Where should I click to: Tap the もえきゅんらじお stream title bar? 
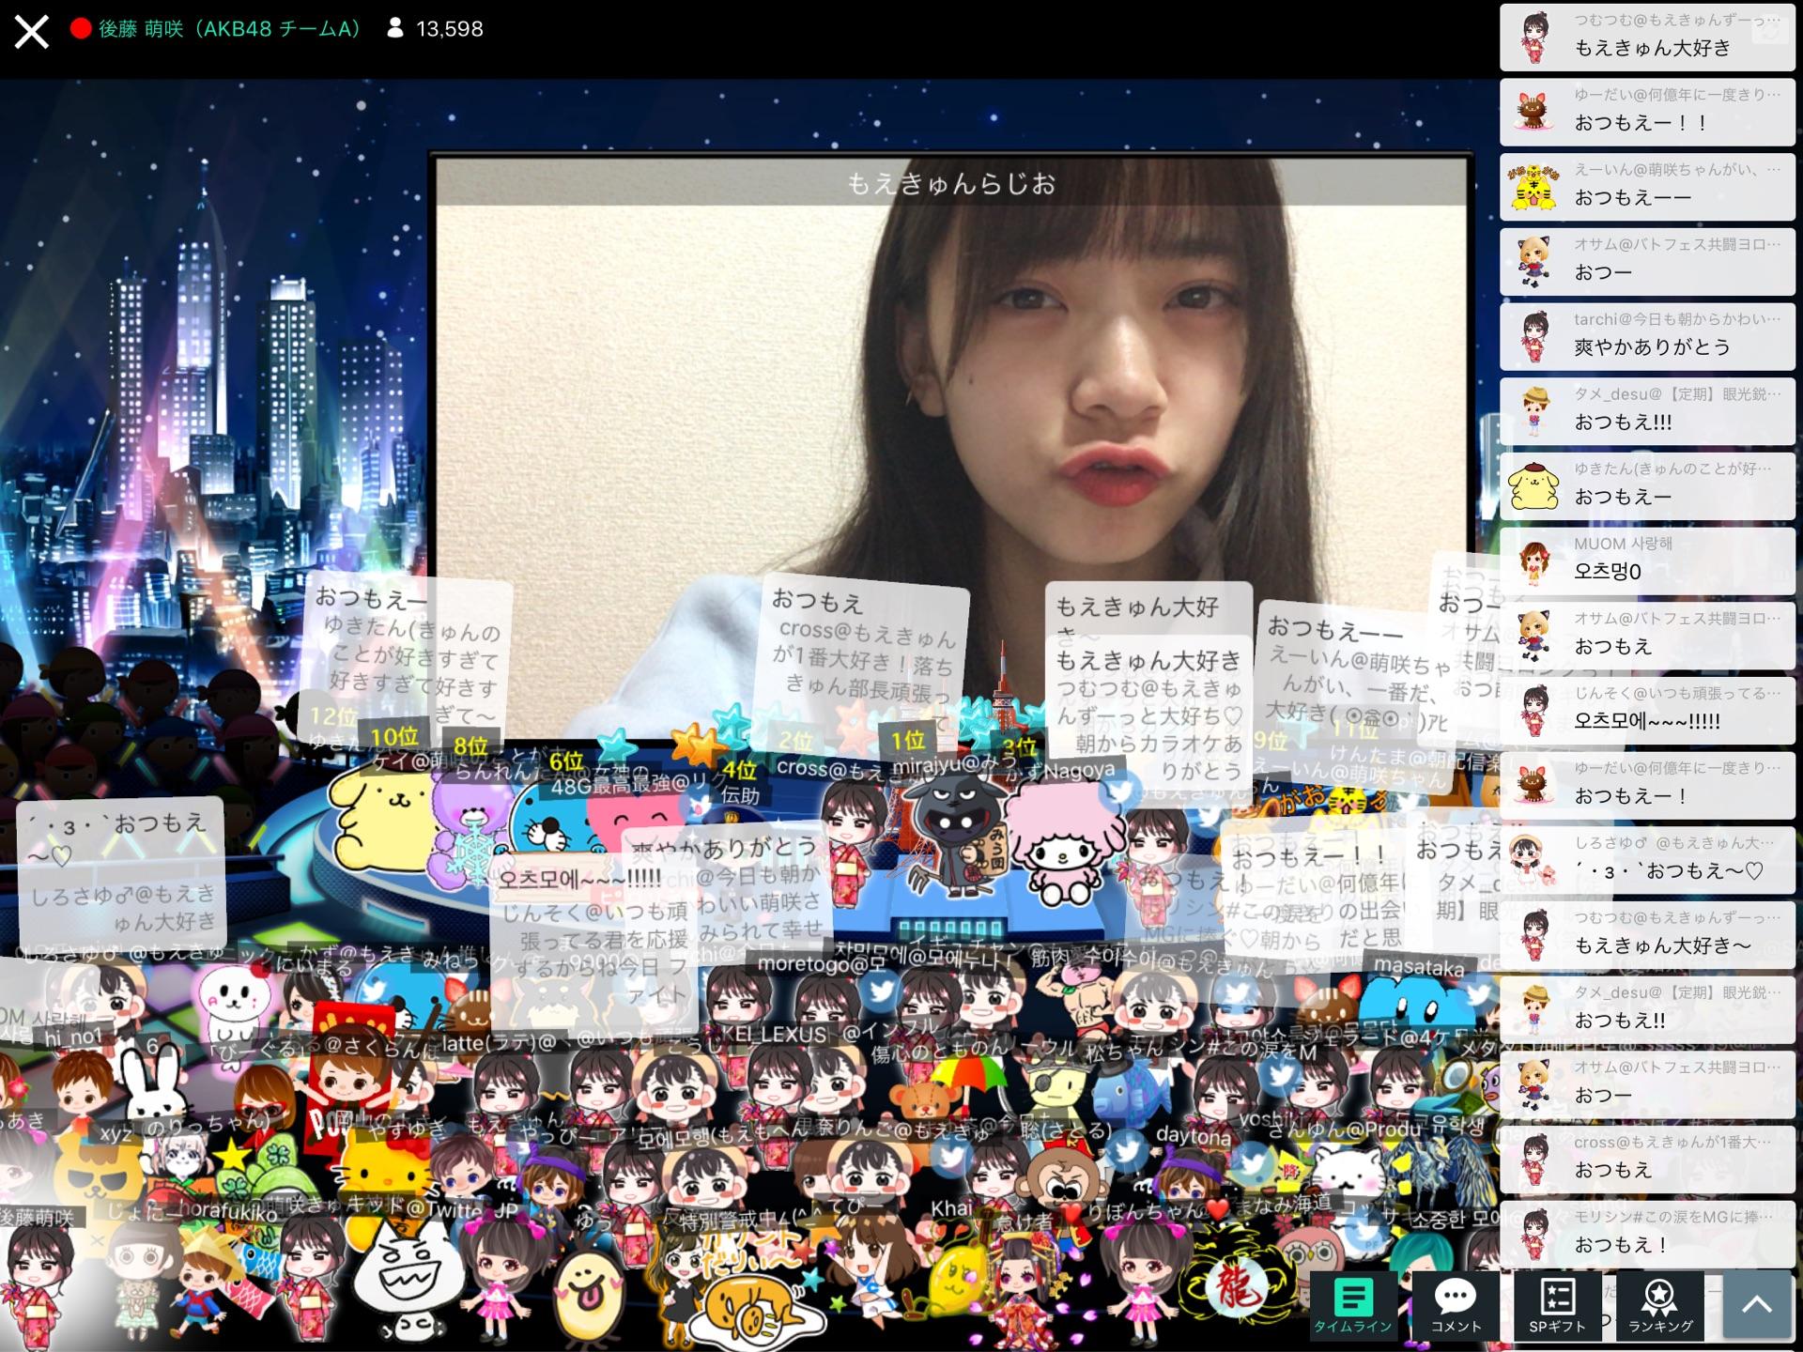[x=950, y=182]
